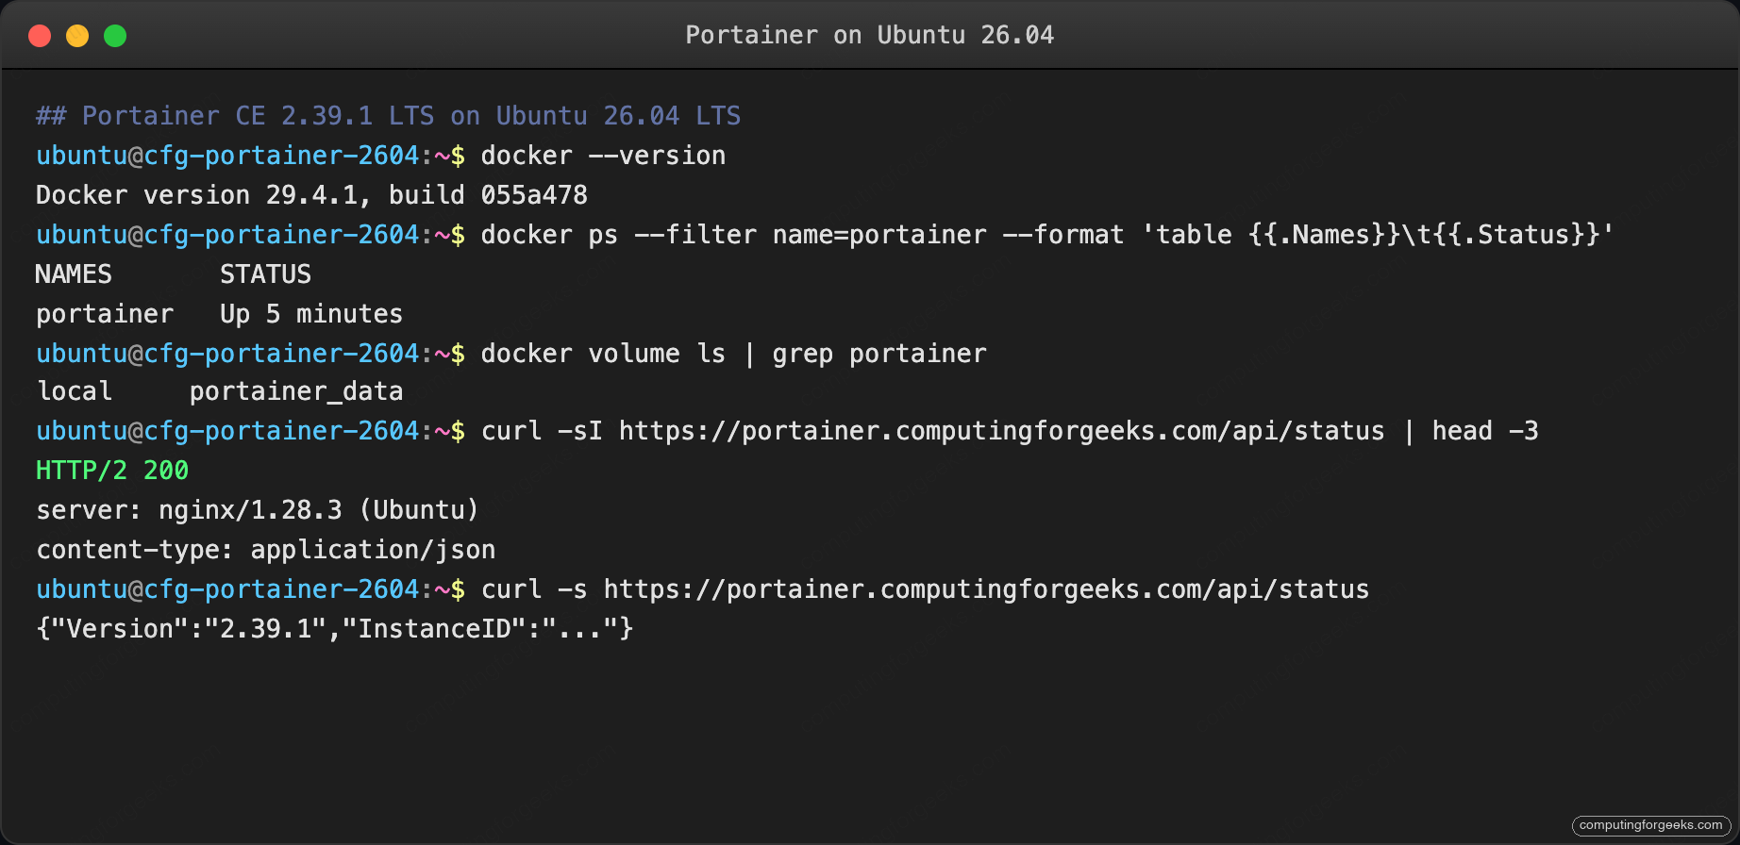Select the 'portainer_data' volume name
The width and height of the screenshot is (1740, 845).
(296, 391)
